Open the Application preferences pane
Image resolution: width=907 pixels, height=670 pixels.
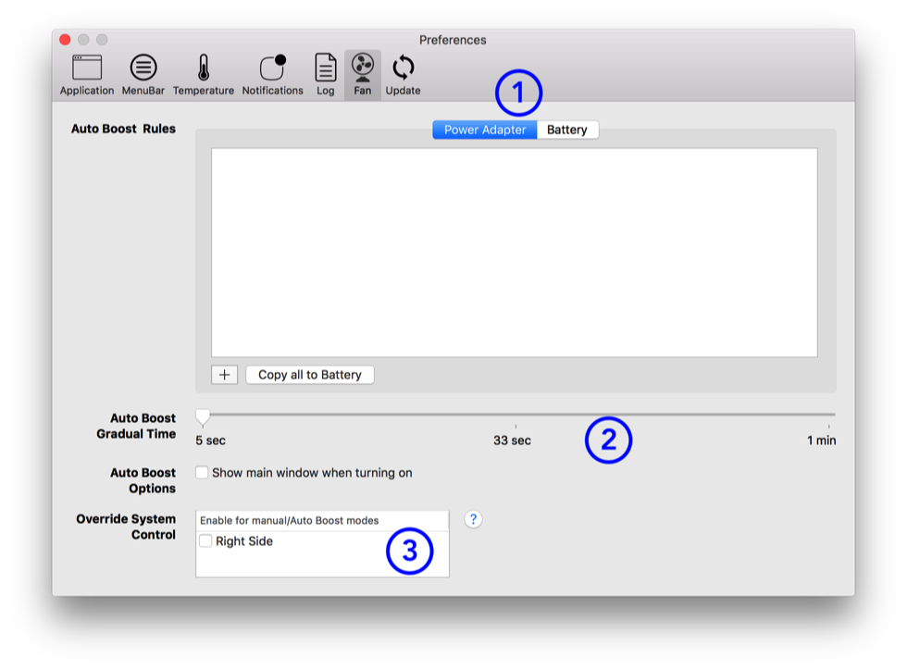coord(87,74)
